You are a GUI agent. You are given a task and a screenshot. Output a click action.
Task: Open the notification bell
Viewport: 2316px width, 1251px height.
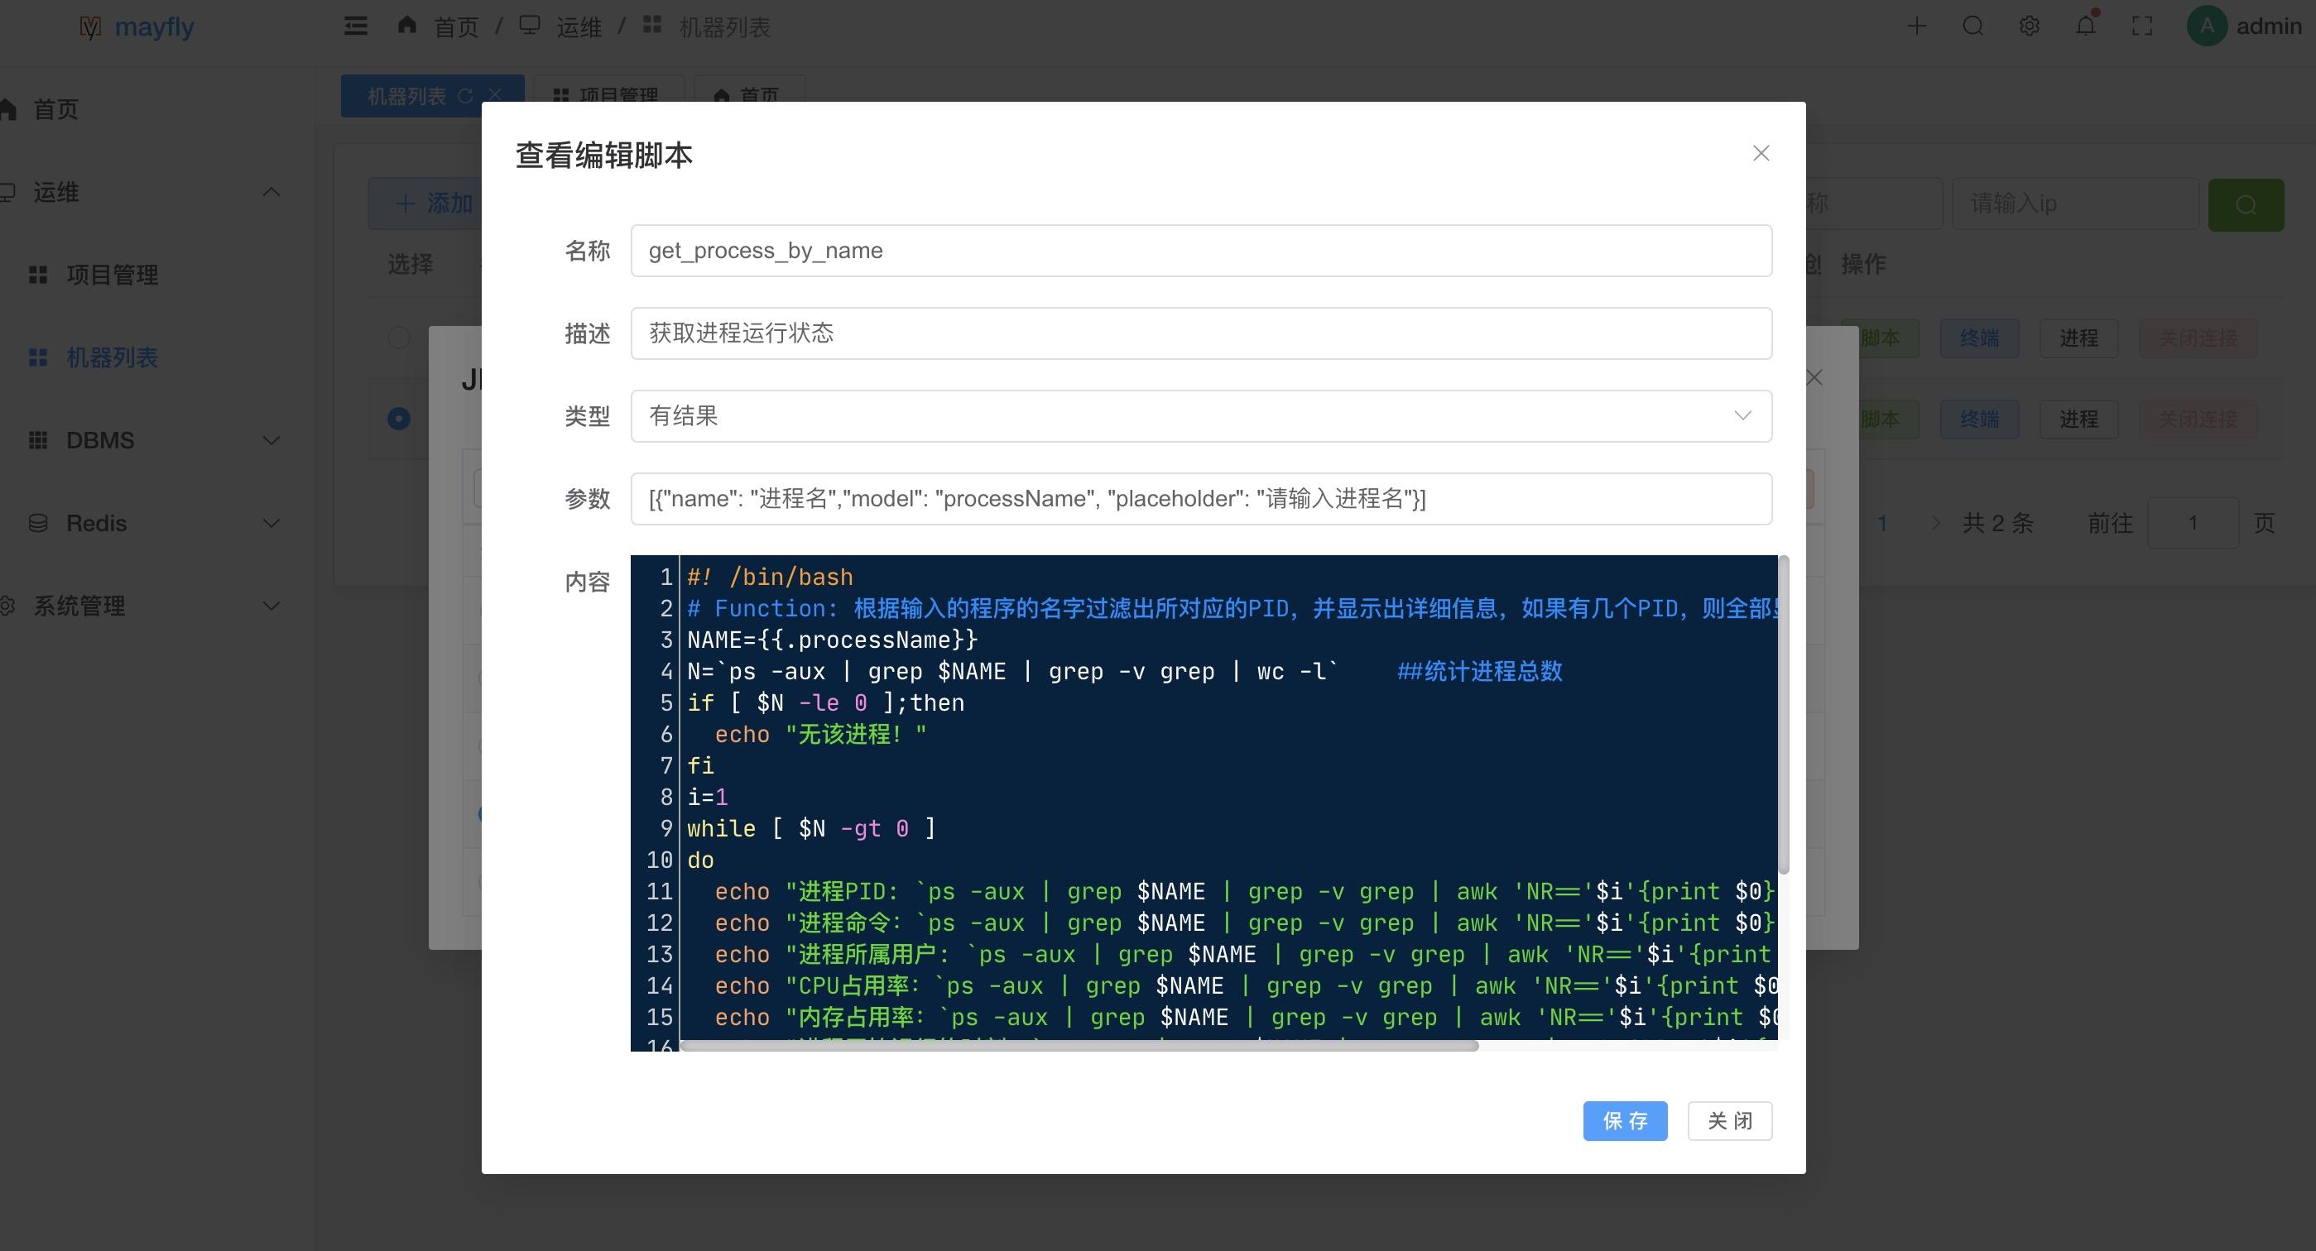(x=2086, y=26)
